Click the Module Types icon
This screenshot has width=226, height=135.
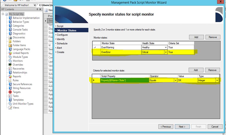click(10, 57)
